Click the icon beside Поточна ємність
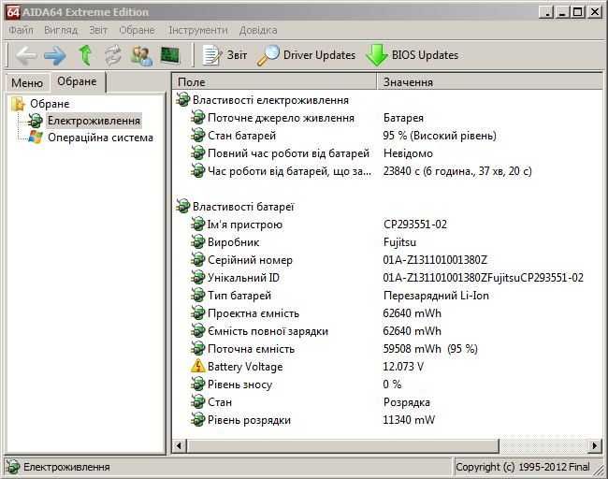 point(197,349)
